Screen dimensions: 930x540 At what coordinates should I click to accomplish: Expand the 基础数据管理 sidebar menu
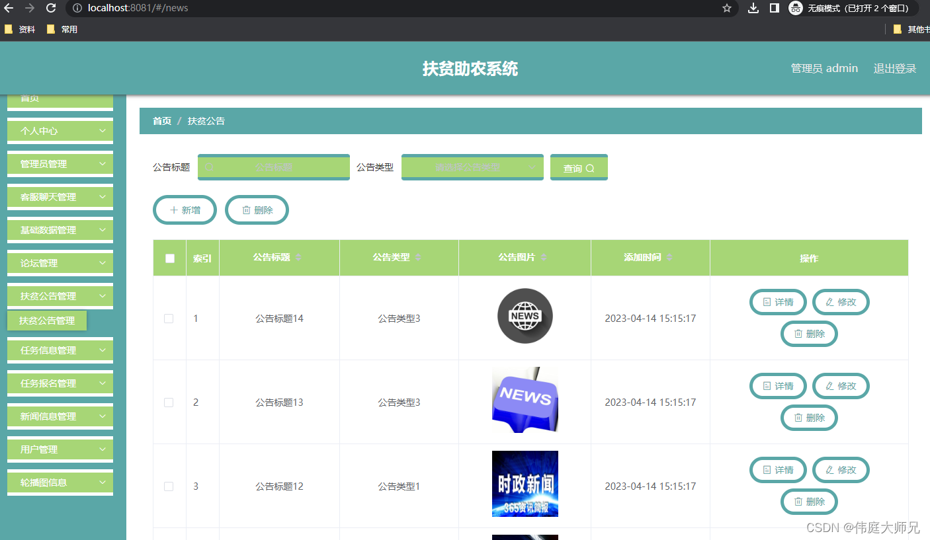[60, 230]
